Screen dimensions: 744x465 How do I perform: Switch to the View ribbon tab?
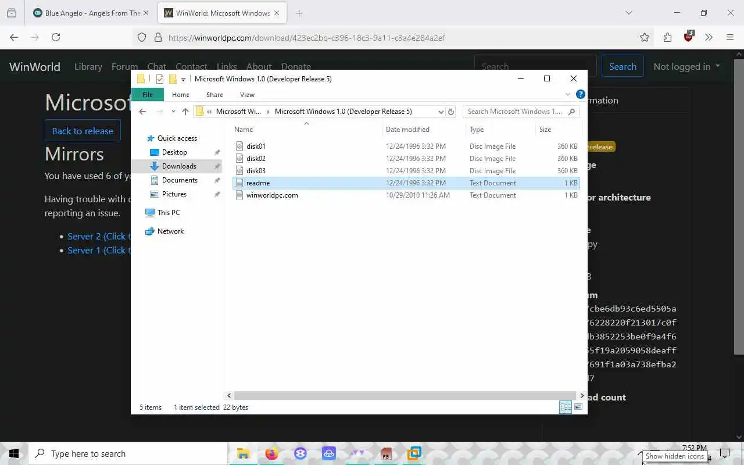tap(247, 95)
